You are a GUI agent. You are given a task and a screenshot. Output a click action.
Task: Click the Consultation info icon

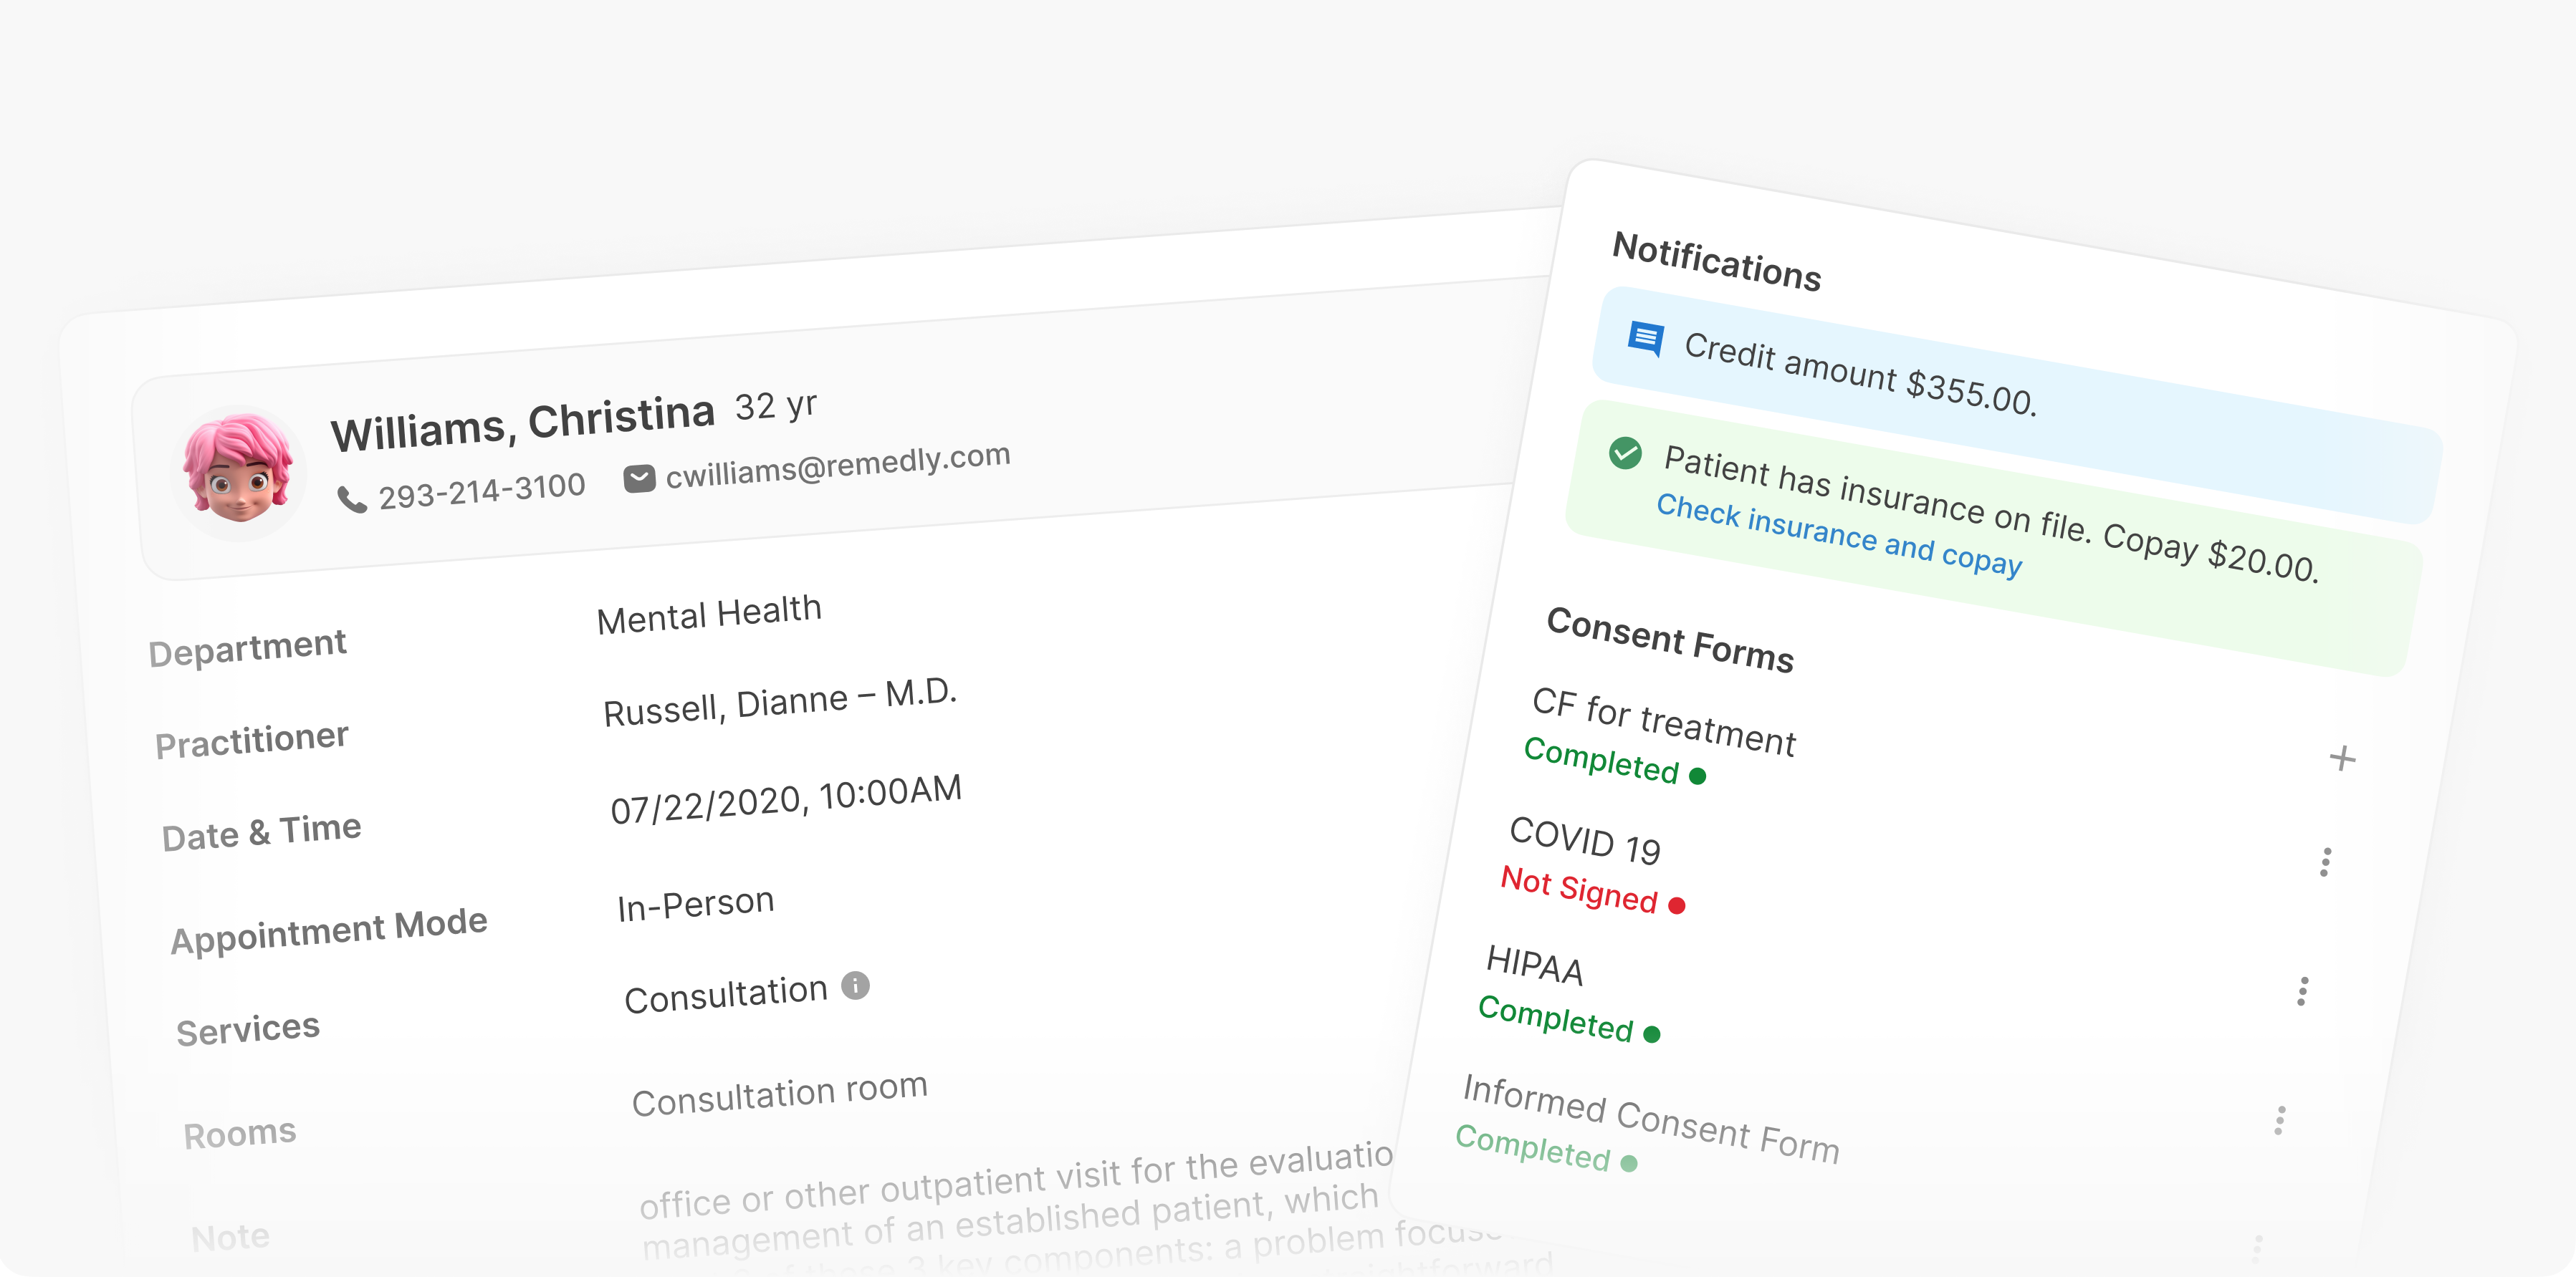click(855, 986)
